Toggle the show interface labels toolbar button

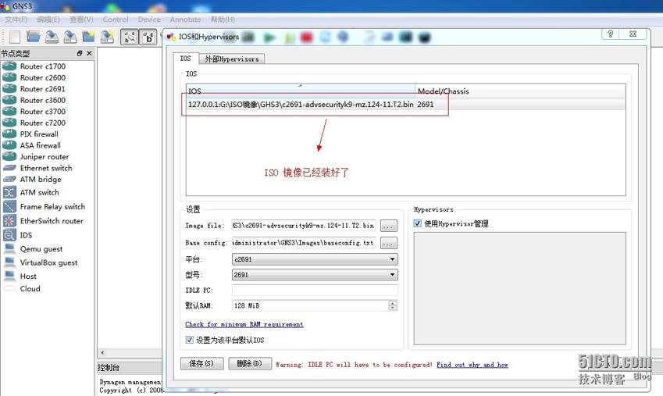(130, 37)
